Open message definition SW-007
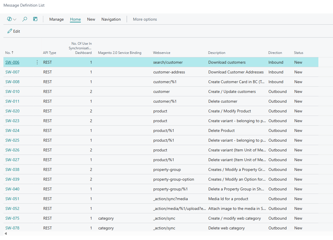Image resolution: width=333 pixels, height=240 pixels. point(12,72)
